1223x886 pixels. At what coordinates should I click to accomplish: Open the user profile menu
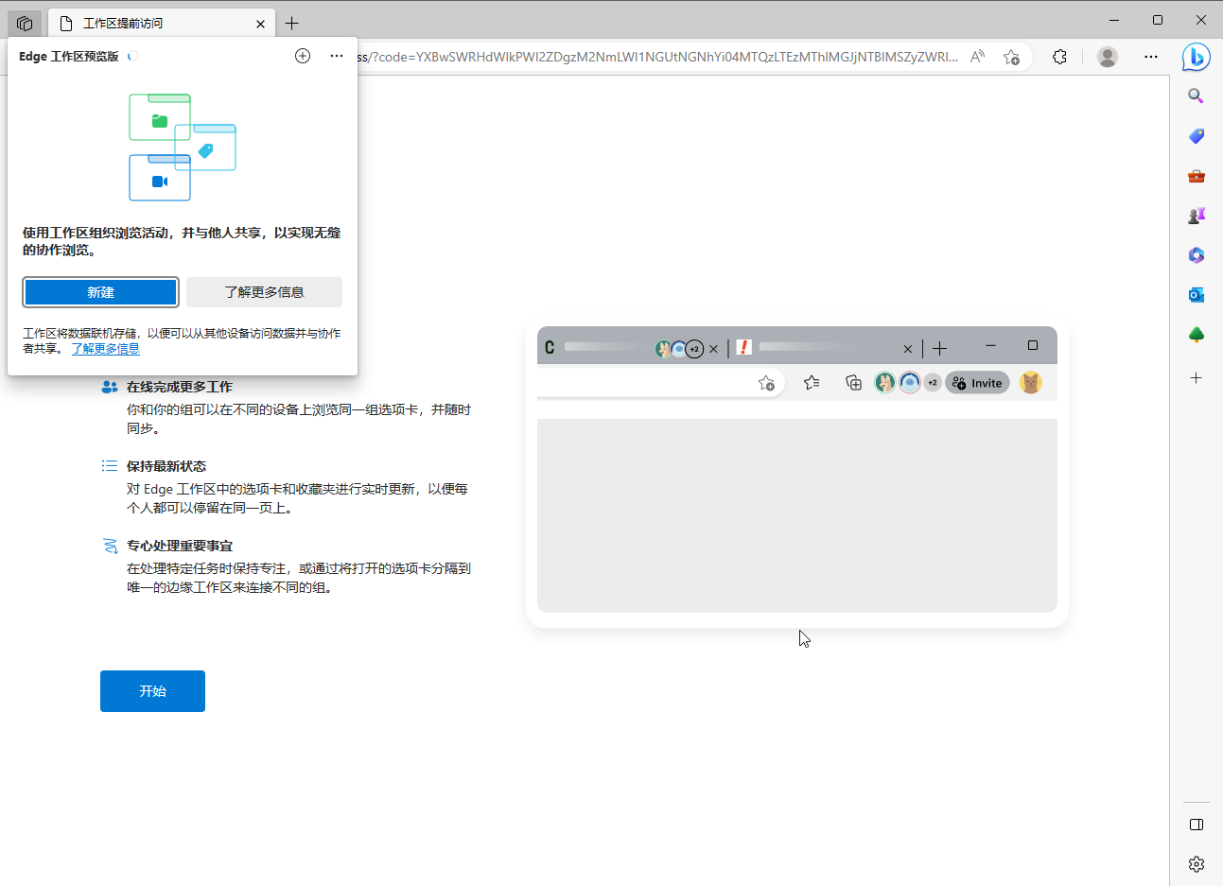[1107, 57]
